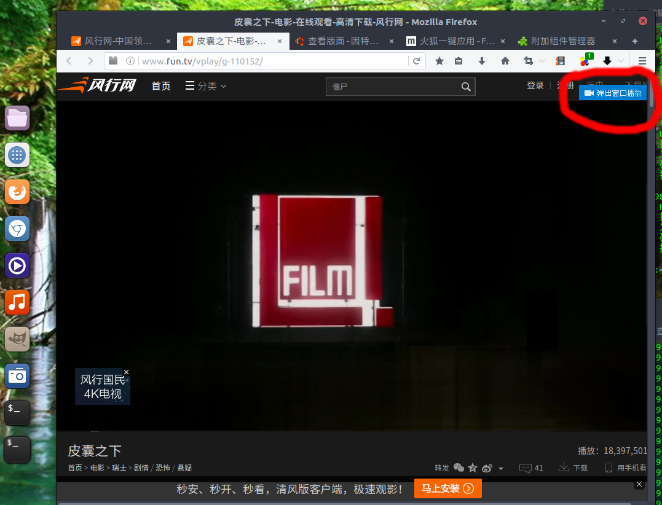Image resolution: width=662 pixels, height=505 pixels.
Task: Open the 恐怖 genre link
Action: (162, 468)
